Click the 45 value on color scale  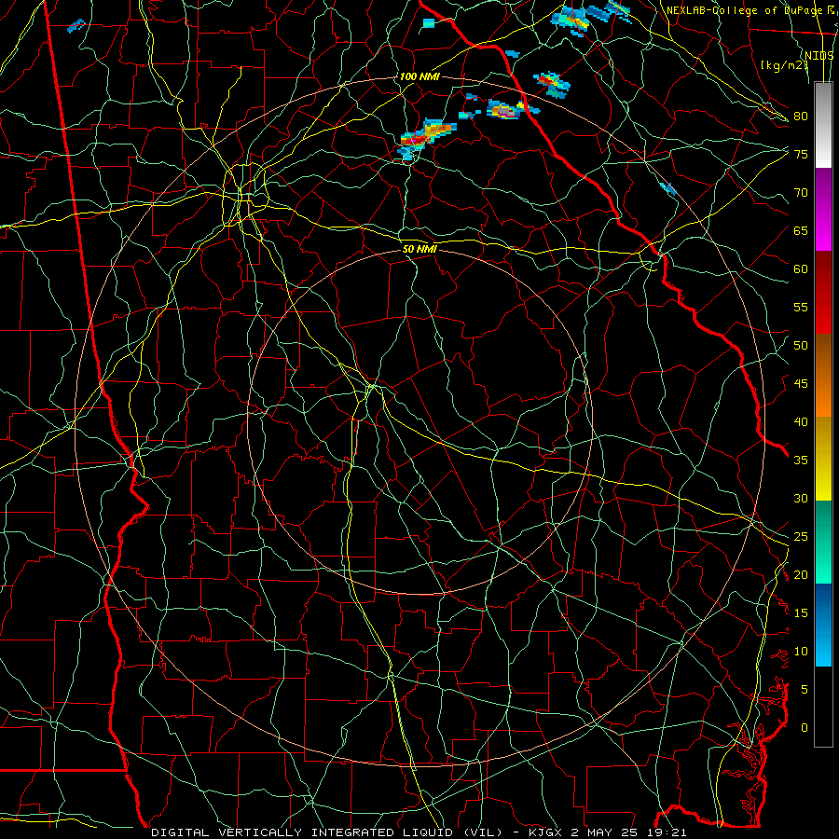click(801, 384)
